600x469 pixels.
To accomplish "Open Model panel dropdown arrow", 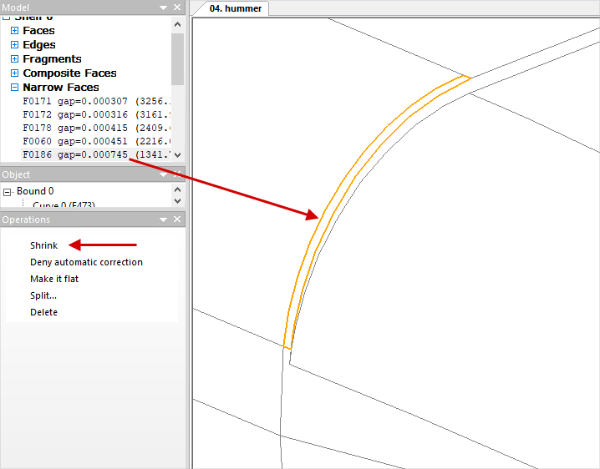I will pos(163,8).
